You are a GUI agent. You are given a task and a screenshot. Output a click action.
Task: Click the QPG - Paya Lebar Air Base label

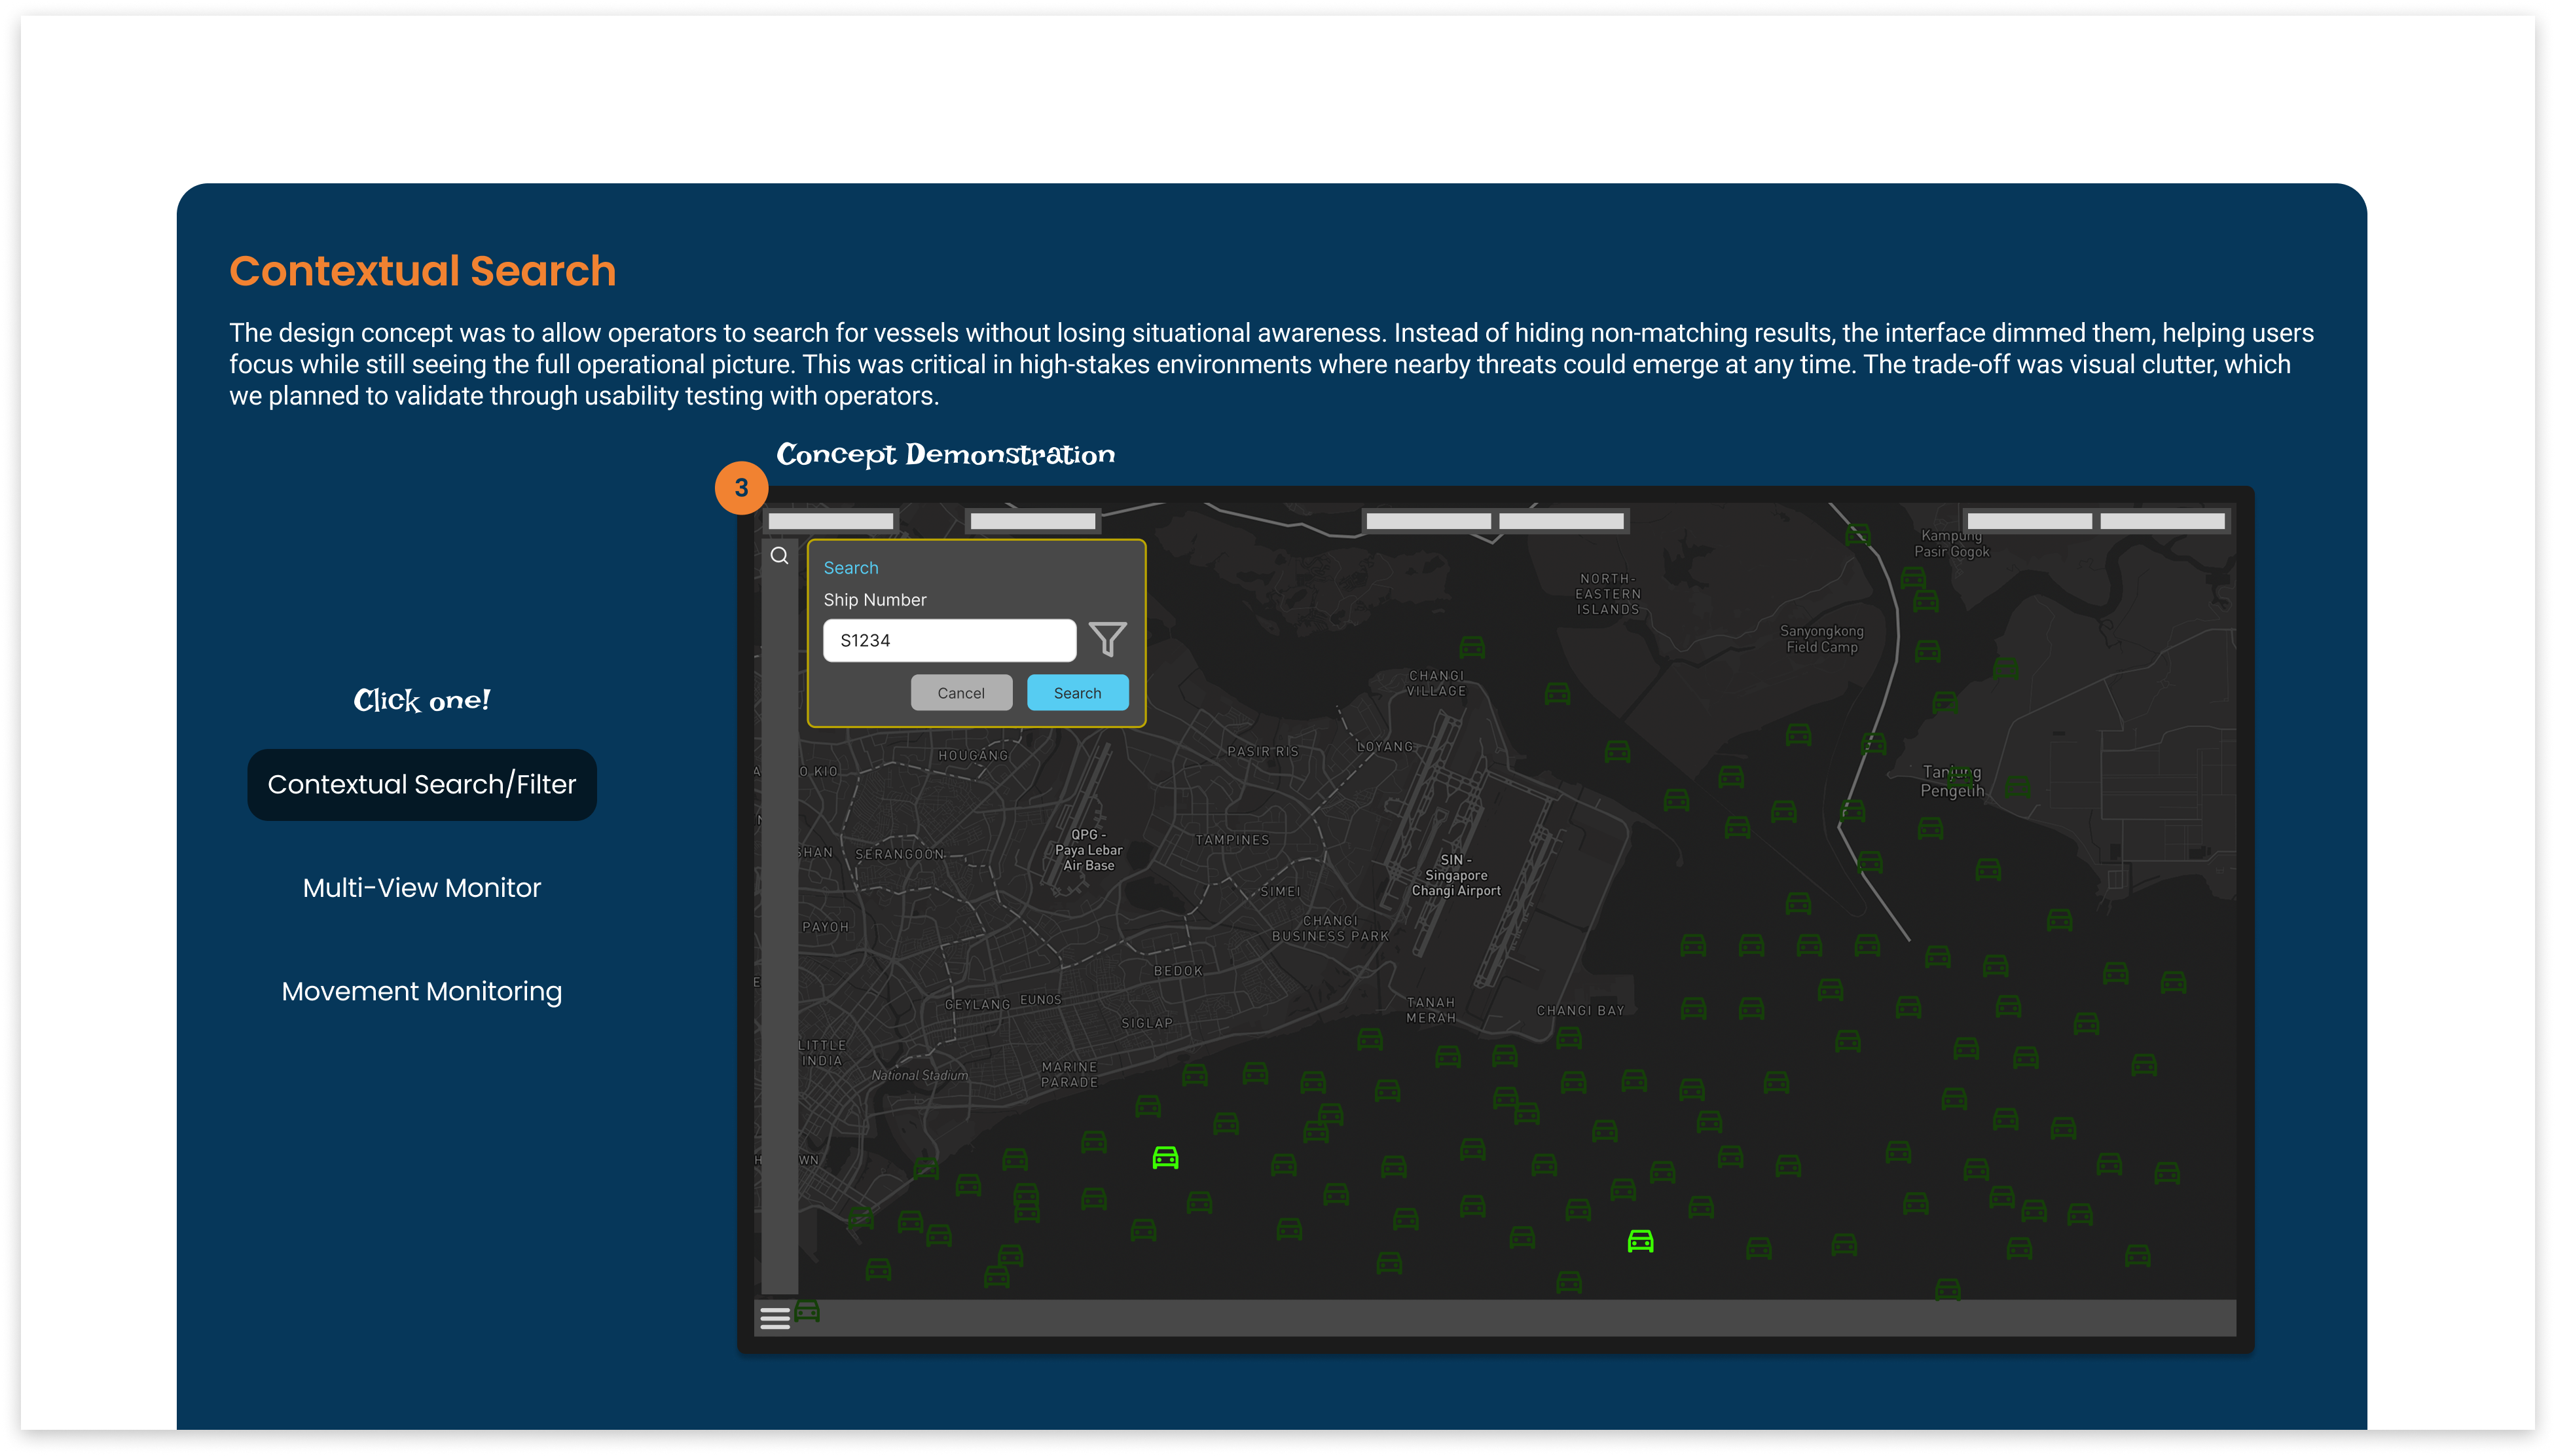click(x=1088, y=850)
